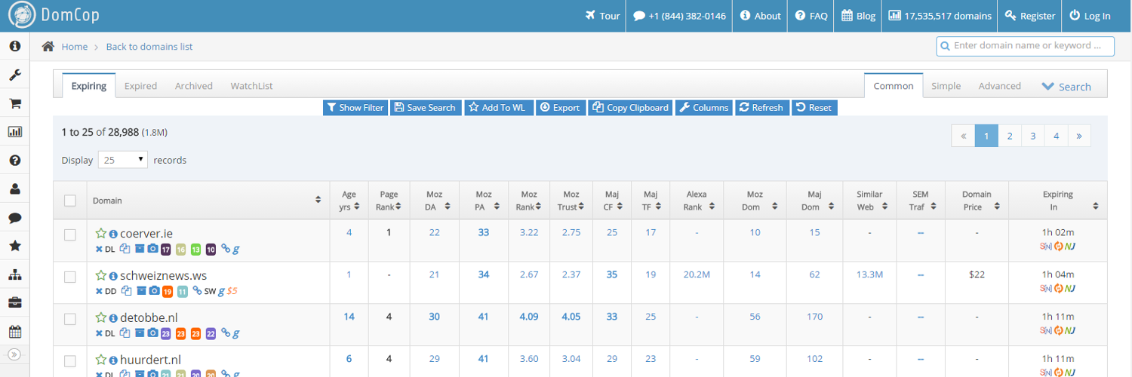Image resolution: width=1132 pixels, height=377 pixels.
Task: Open the calendar sidebar icon
Action: (14, 332)
